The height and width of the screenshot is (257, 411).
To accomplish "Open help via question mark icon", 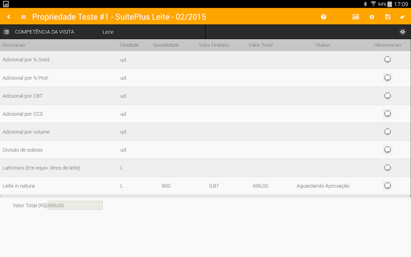I will click(x=324, y=17).
